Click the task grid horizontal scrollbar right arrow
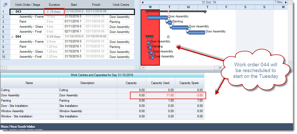This screenshot has width=297, height=134. [136, 68]
